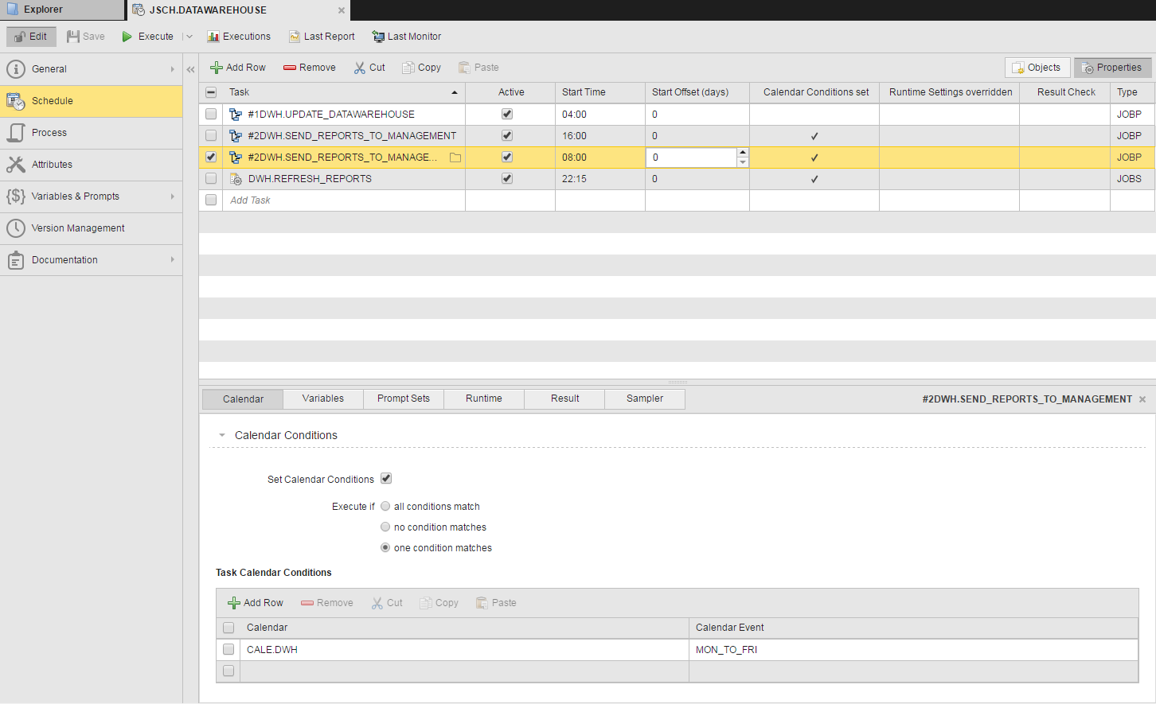The height and width of the screenshot is (704, 1156).
Task: Copy the selected schedule task
Action: coord(421,68)
